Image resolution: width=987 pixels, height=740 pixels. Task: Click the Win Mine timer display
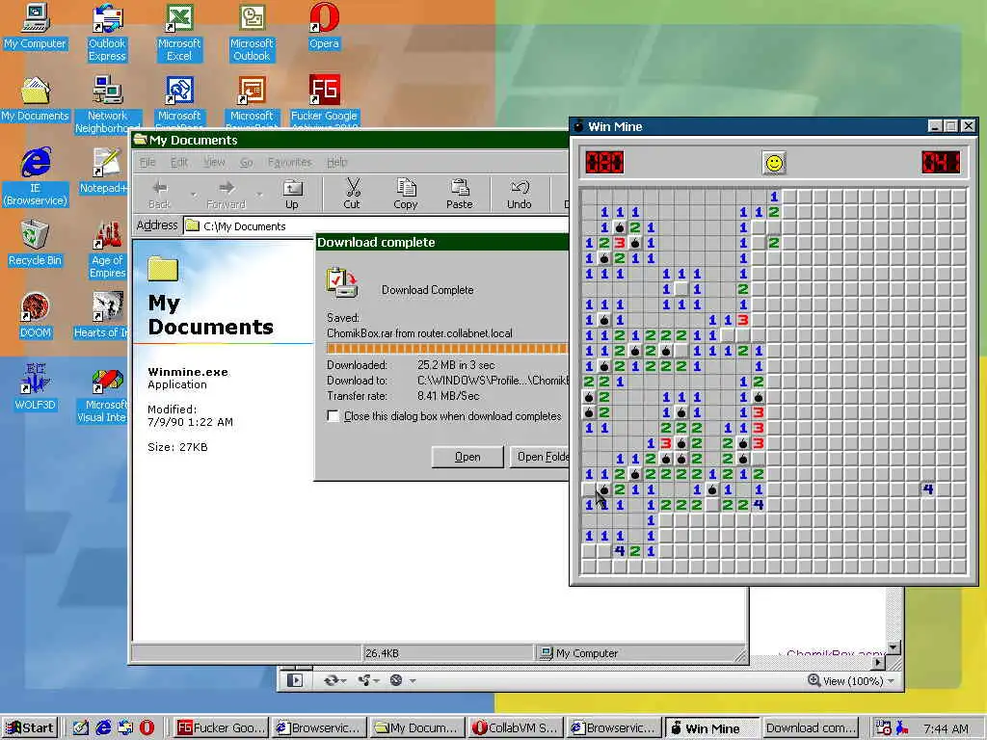tap(941, 162)
